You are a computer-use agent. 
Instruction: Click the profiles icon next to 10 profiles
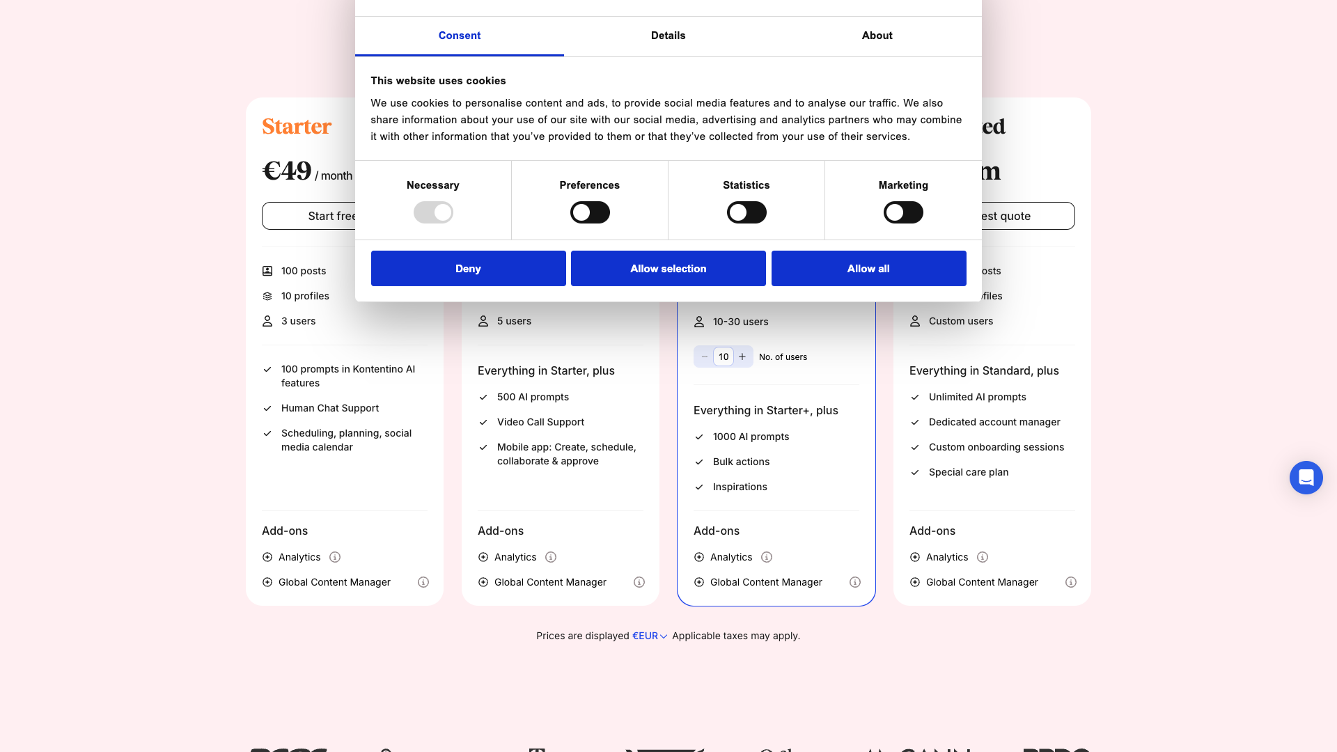267,295
